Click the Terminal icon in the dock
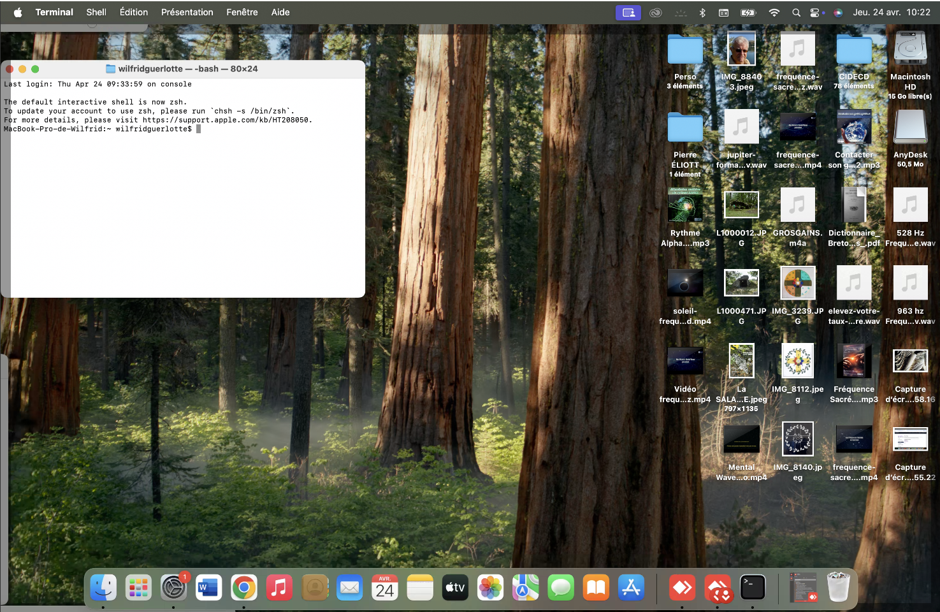This screenshot has height=612, width=940. point(753,587)
